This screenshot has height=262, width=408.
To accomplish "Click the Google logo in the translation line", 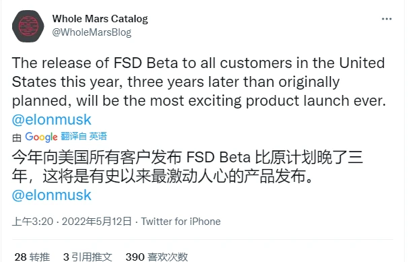I will click(41, 137).
